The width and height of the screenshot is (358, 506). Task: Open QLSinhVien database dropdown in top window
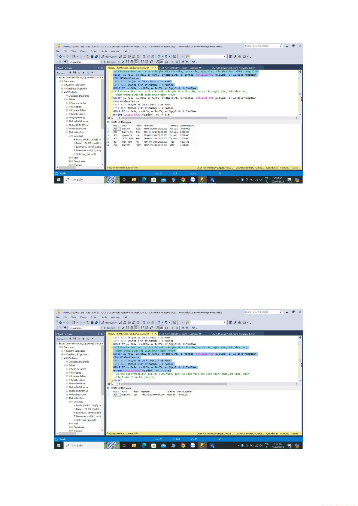click(x=99, y=62)
